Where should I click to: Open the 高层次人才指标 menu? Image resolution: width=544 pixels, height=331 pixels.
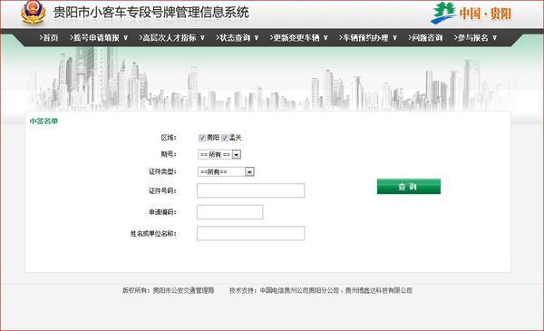pos(171,38)
